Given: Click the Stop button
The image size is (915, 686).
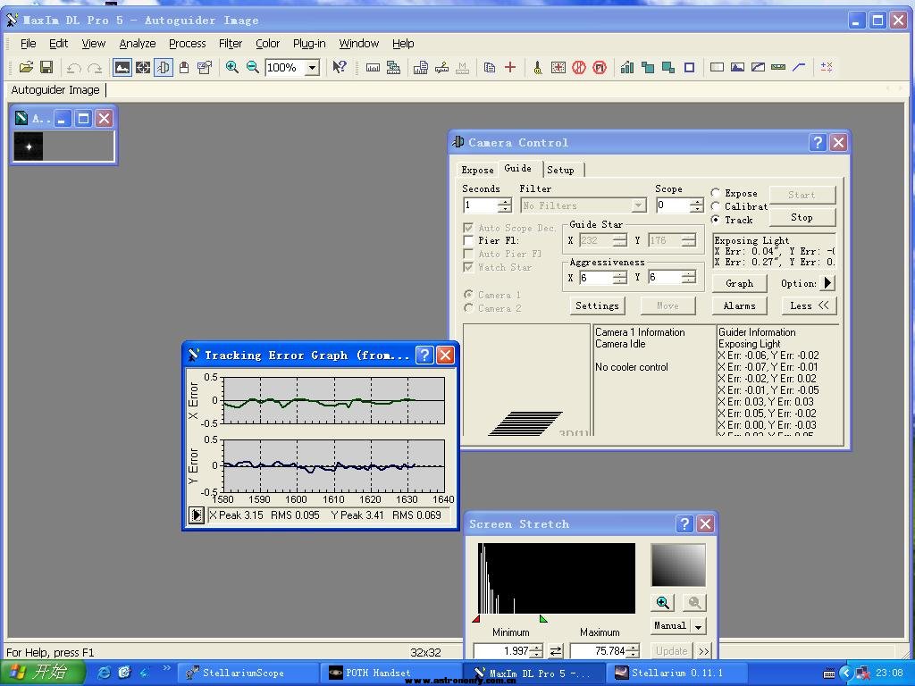Looking at the screenshot, I should point(802,217).
